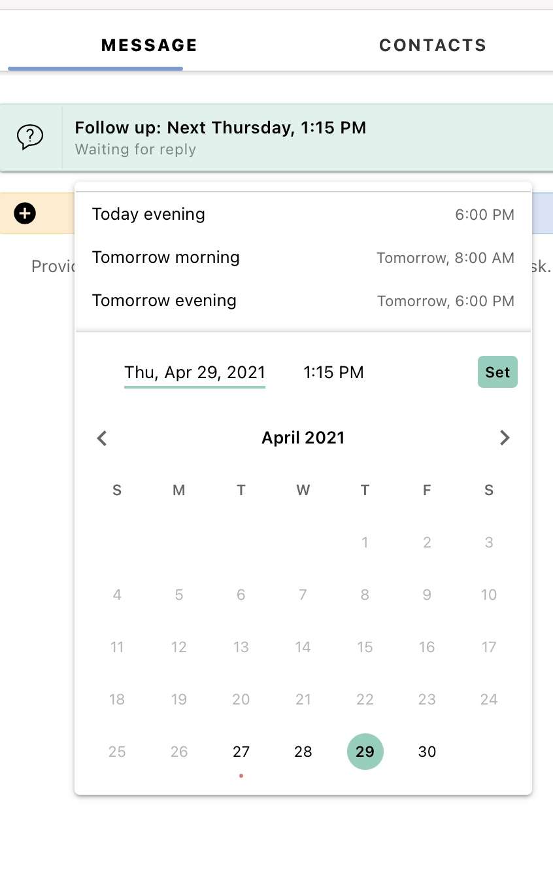This screenshot has height=870, width=553.
Task: Click disabled day 15 in calendar
Action: [x=365, y=647]
